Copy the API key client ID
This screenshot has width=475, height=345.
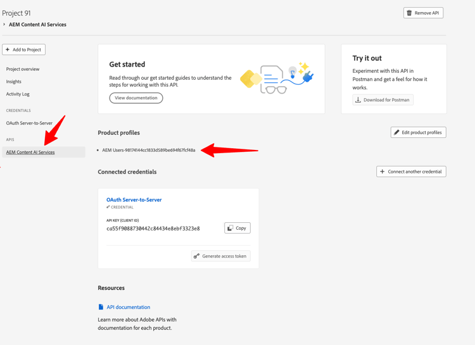pyautogui.click(x=237, y=228)
